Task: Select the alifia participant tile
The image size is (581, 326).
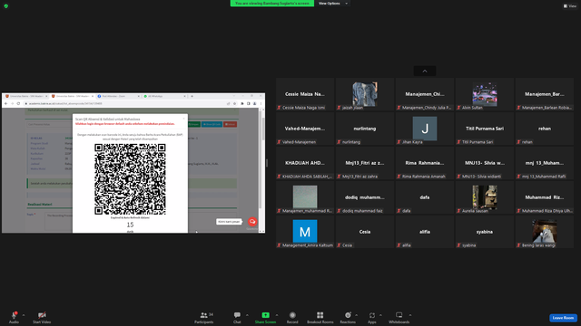Action: pyautogui.click(x=425, y=232)
